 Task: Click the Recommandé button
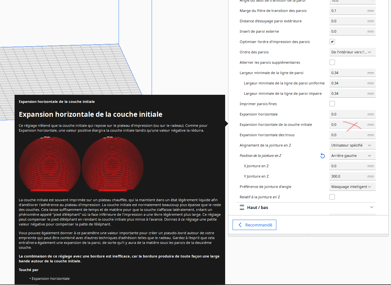pos(254,225)
